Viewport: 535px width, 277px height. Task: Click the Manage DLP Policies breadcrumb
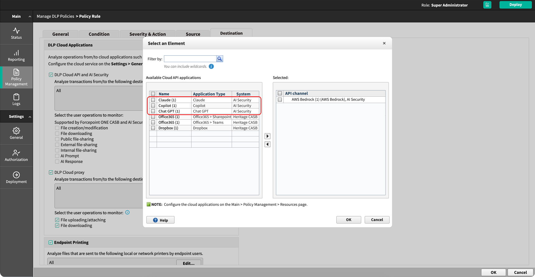pos(55,16)
